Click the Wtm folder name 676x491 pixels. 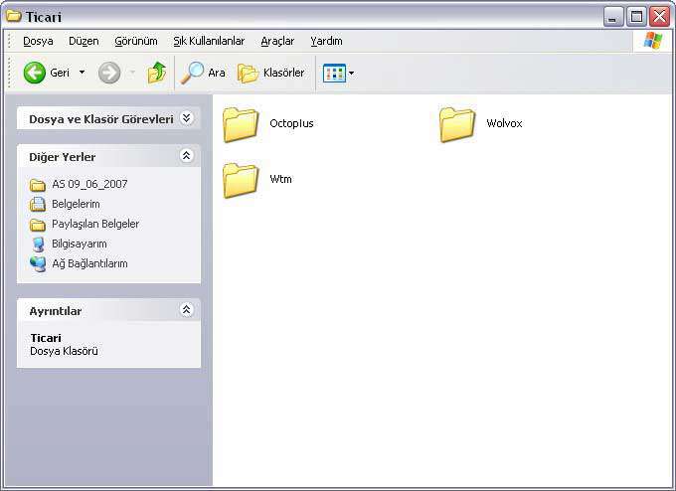[280, 179]
